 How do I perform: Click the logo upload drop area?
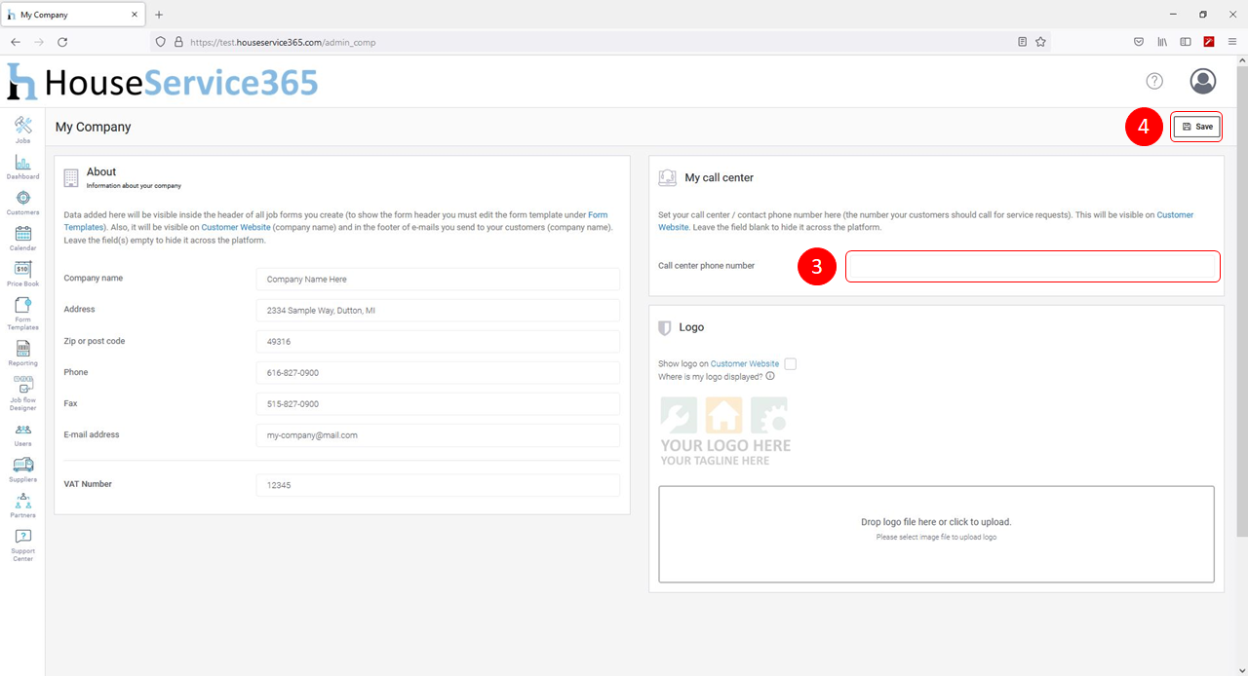point(936,534)
